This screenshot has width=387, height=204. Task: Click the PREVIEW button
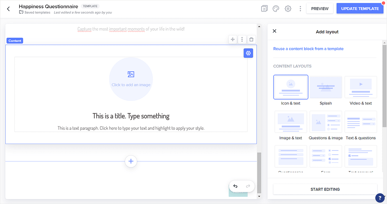(x=320, y=9)
